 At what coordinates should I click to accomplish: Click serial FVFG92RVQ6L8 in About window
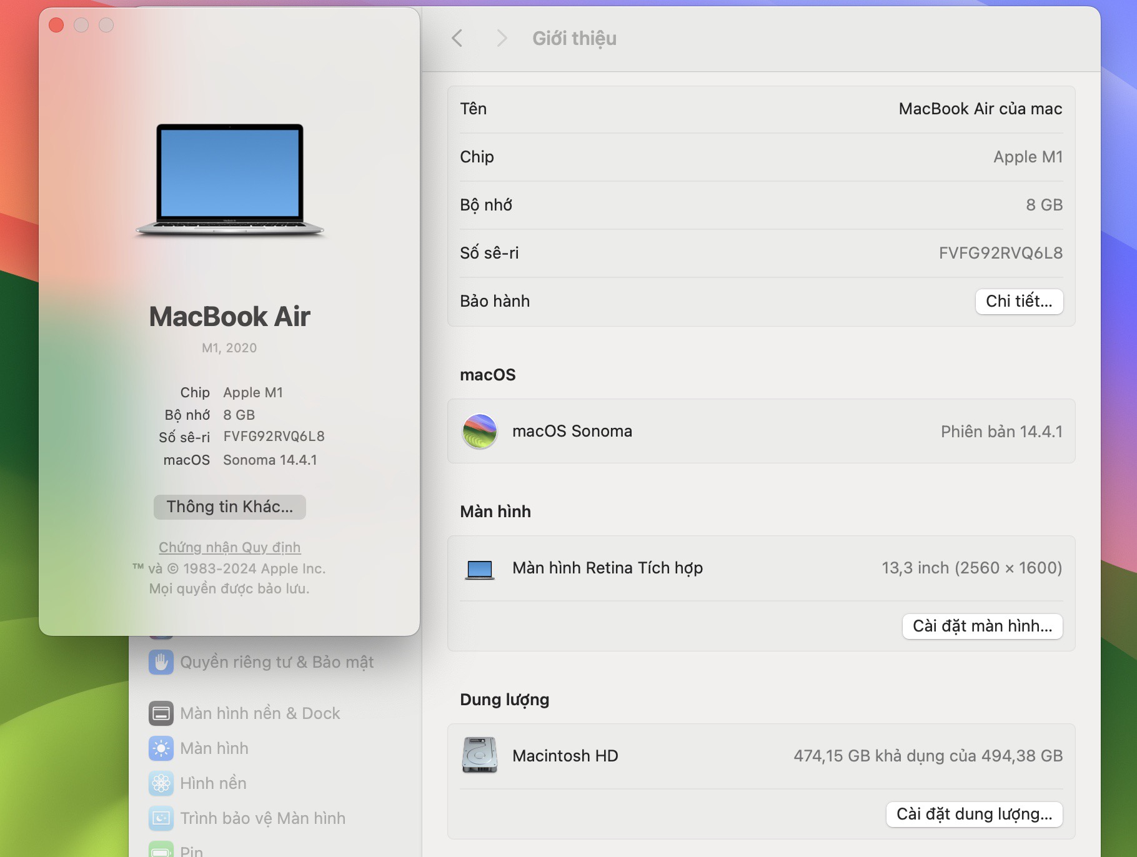[274, 437]
